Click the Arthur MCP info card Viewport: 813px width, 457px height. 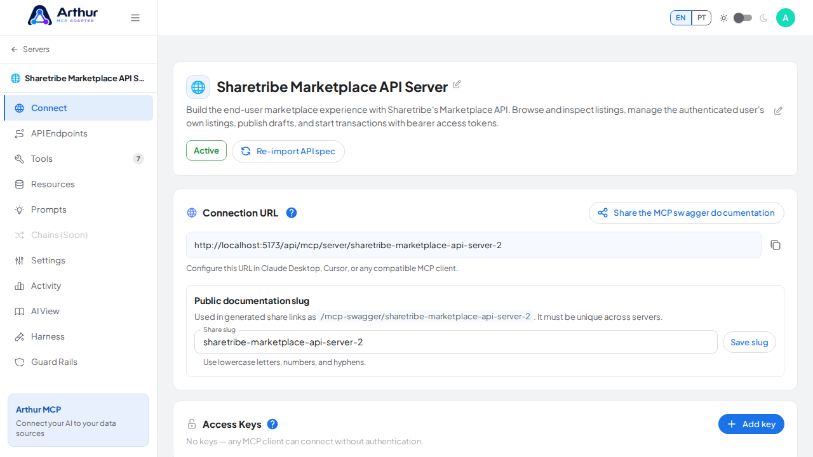78,420
